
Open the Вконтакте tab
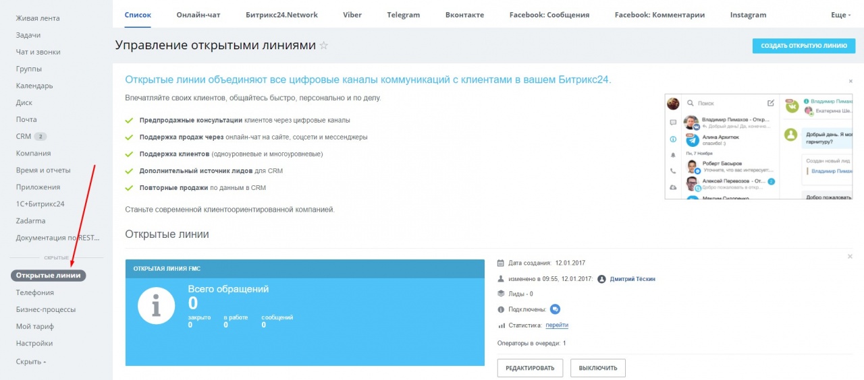pyautogui.click(x=465, y=15)
